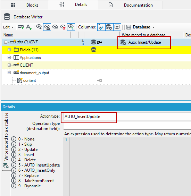The height and width of the screenshot is (196, 191).
Task: Click the add record icon with green plus
Action: (x=21, y=27)
